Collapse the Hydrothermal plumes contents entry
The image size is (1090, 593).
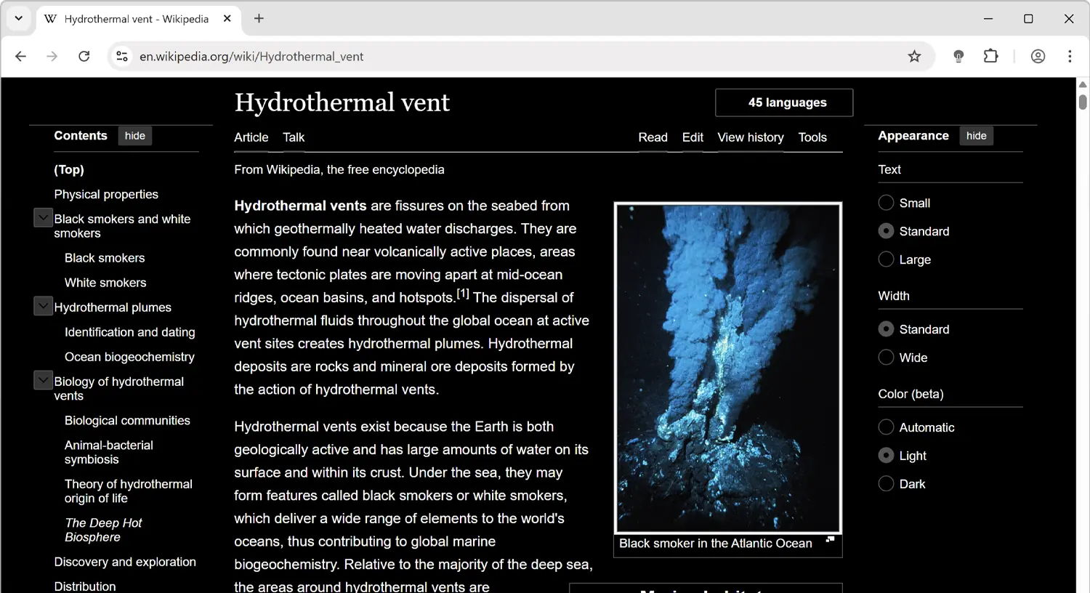[x=42, y=306]
